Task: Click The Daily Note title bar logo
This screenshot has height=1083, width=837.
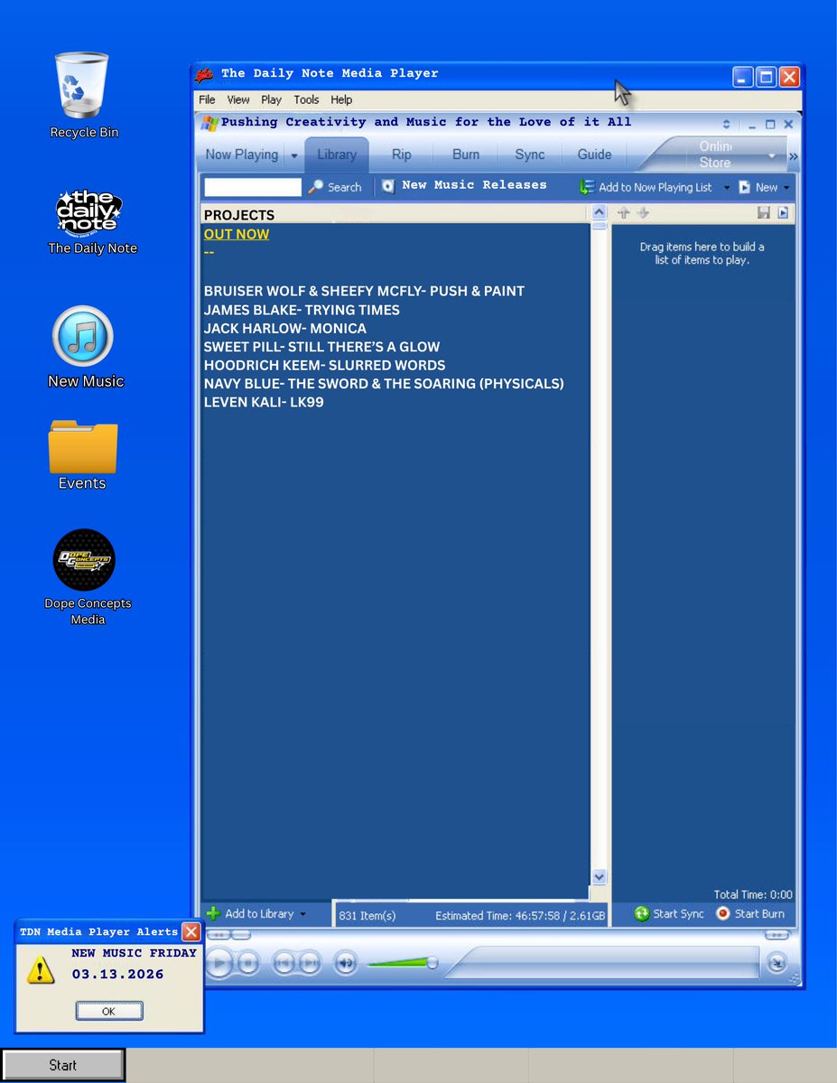Action: click(204, 74)
